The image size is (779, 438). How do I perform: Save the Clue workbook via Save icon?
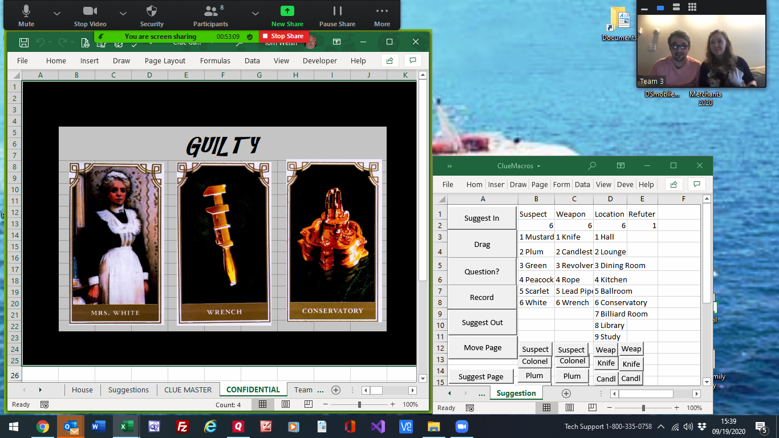pyautogui.click(x=24, y=42)
